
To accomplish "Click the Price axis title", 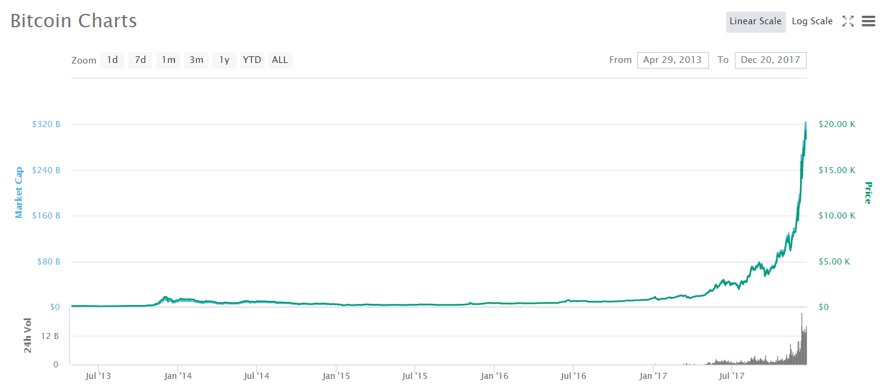I will click(868, 193).
